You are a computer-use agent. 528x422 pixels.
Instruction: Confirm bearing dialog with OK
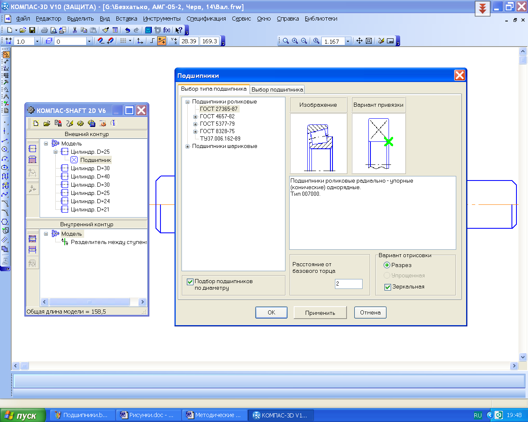pos(271,313)
